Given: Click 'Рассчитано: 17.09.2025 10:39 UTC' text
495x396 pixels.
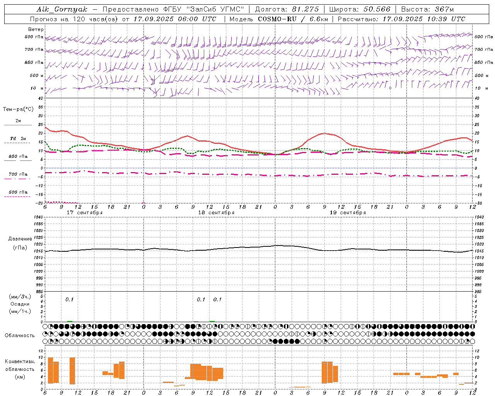Looking at the screenshot, I should 401,19.
